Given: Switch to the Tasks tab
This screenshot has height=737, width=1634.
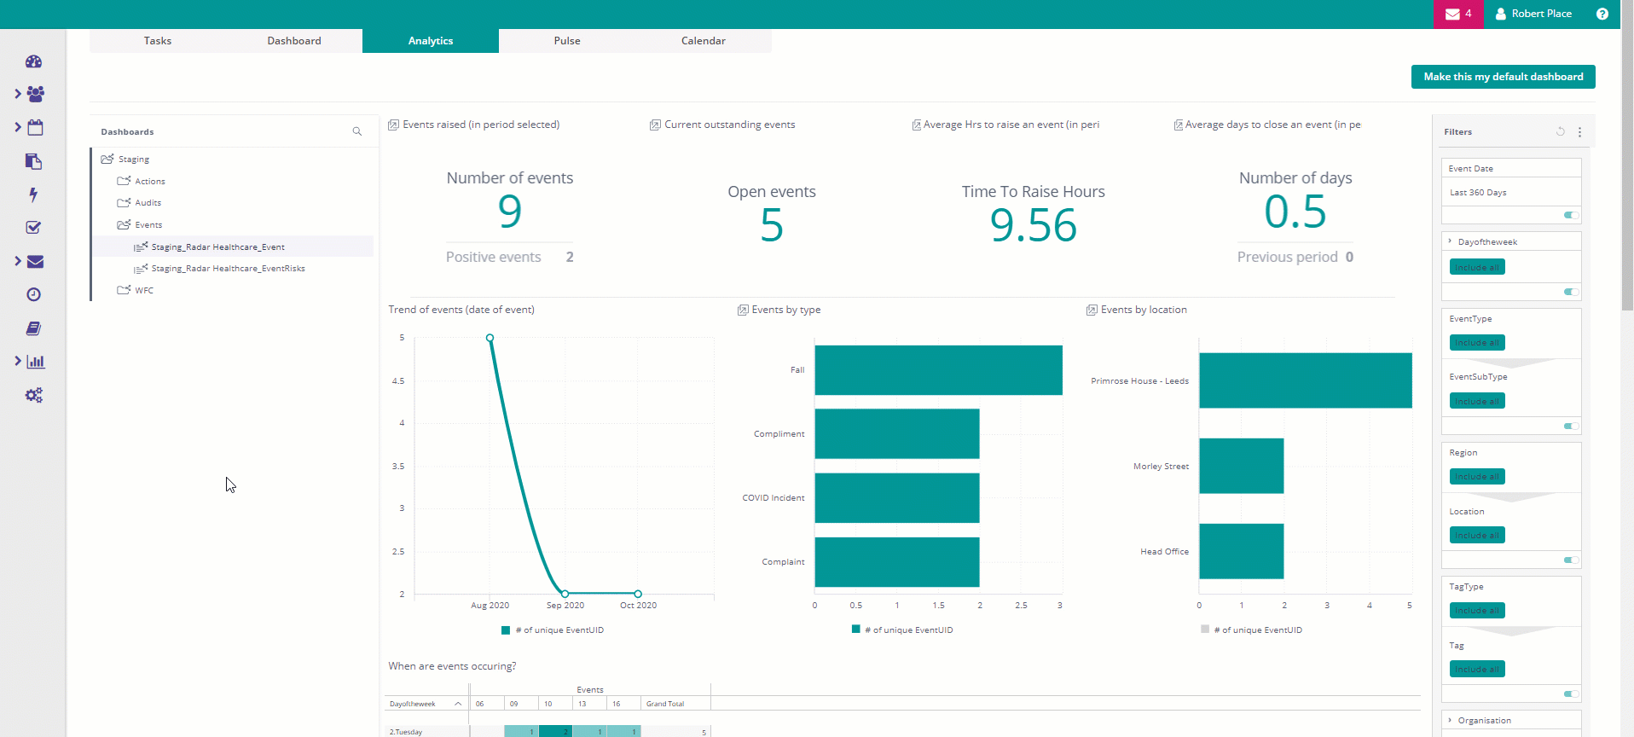Looking at the screenshot, I should point(158,41).
